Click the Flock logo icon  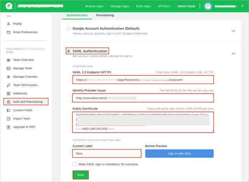(x=9, y=6)
